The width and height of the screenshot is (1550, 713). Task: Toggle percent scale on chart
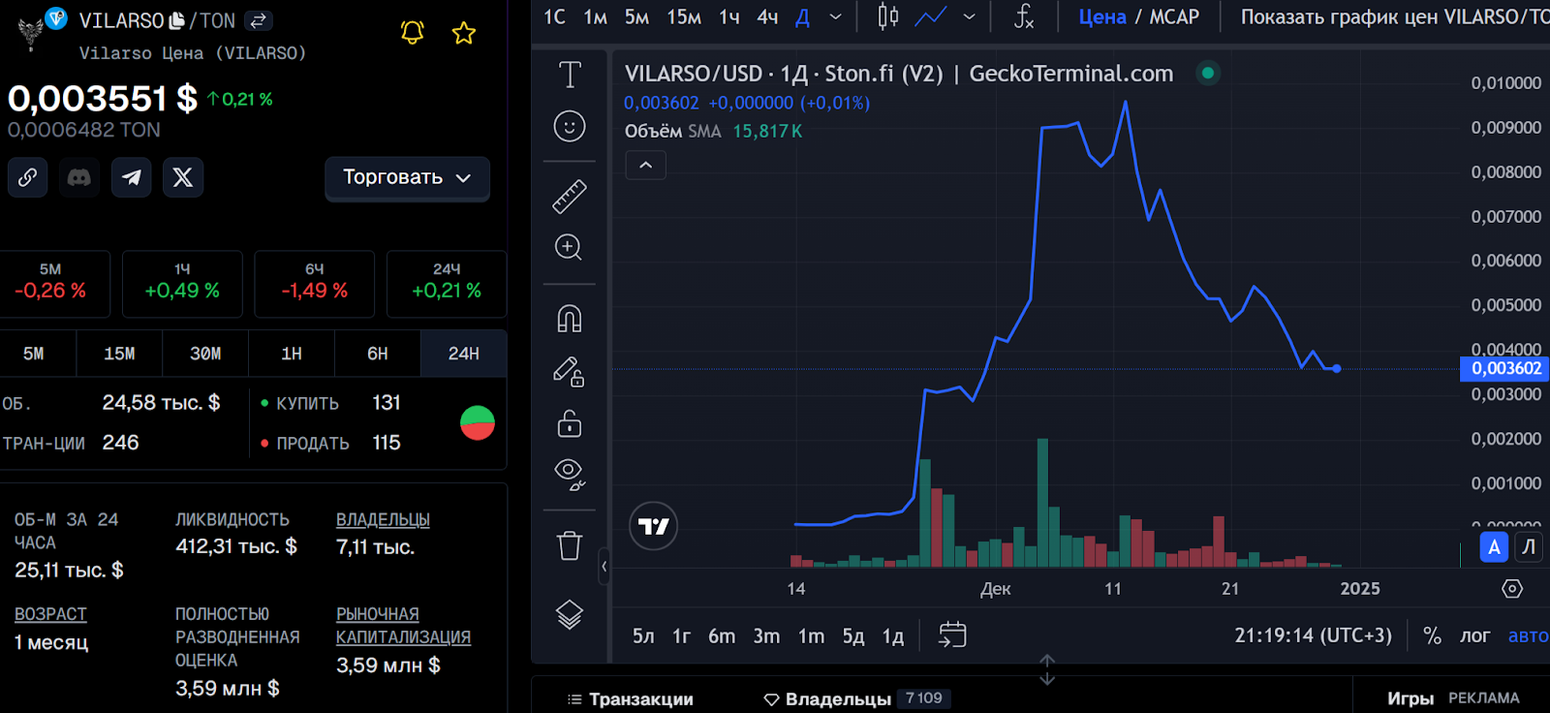pos(1432,635)
